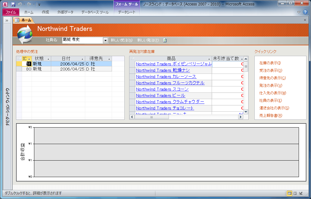Screen dimensions: 311x199
Task: Click the Undo arrow in quick access toolbar
Action: (x=20, y=4)
